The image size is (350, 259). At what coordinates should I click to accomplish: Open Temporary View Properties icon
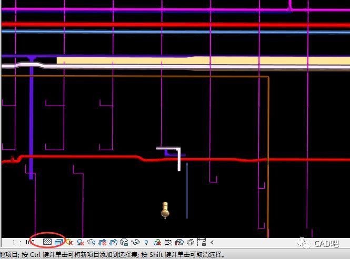[x=168, y=242]
